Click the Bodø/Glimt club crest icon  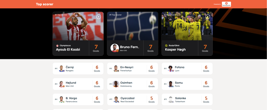pos(166,45)
